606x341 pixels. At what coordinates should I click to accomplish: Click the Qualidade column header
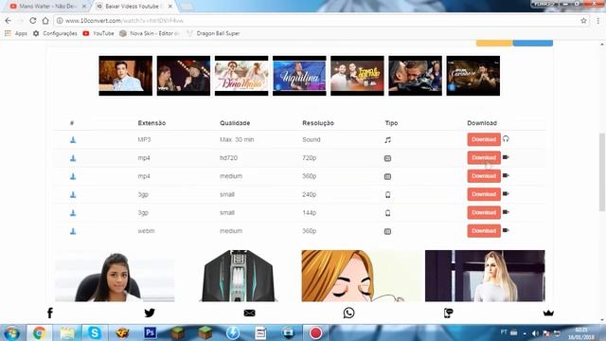click(x=235, y=123)
